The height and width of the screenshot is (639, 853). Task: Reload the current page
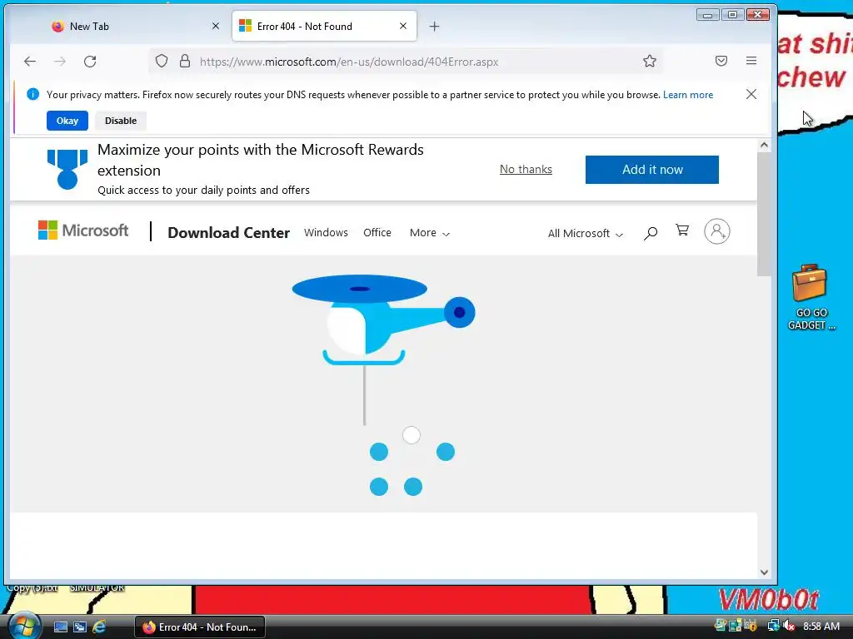pyautogui.click(x=90, y=62)
